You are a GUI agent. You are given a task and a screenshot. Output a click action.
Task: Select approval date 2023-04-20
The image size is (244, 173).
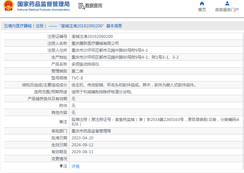pyautogui.click(x=83, y=138)
